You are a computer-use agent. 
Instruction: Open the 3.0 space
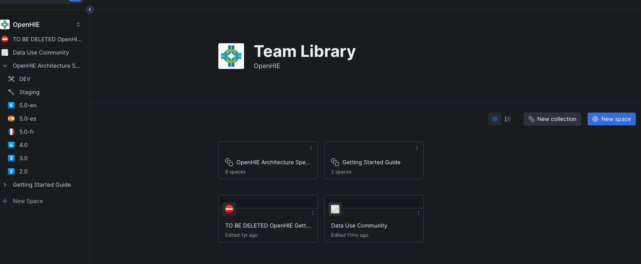[23, 158]
